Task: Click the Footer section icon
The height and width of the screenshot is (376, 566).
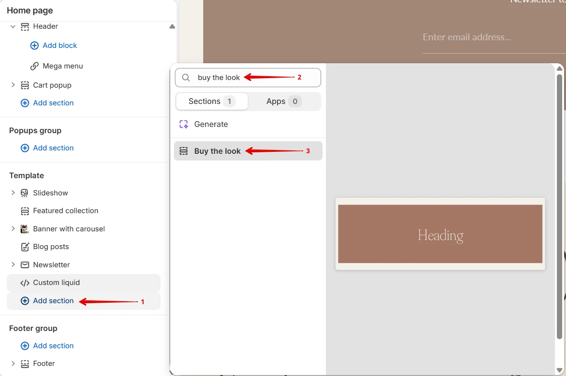Action: [x=24, y=364]
